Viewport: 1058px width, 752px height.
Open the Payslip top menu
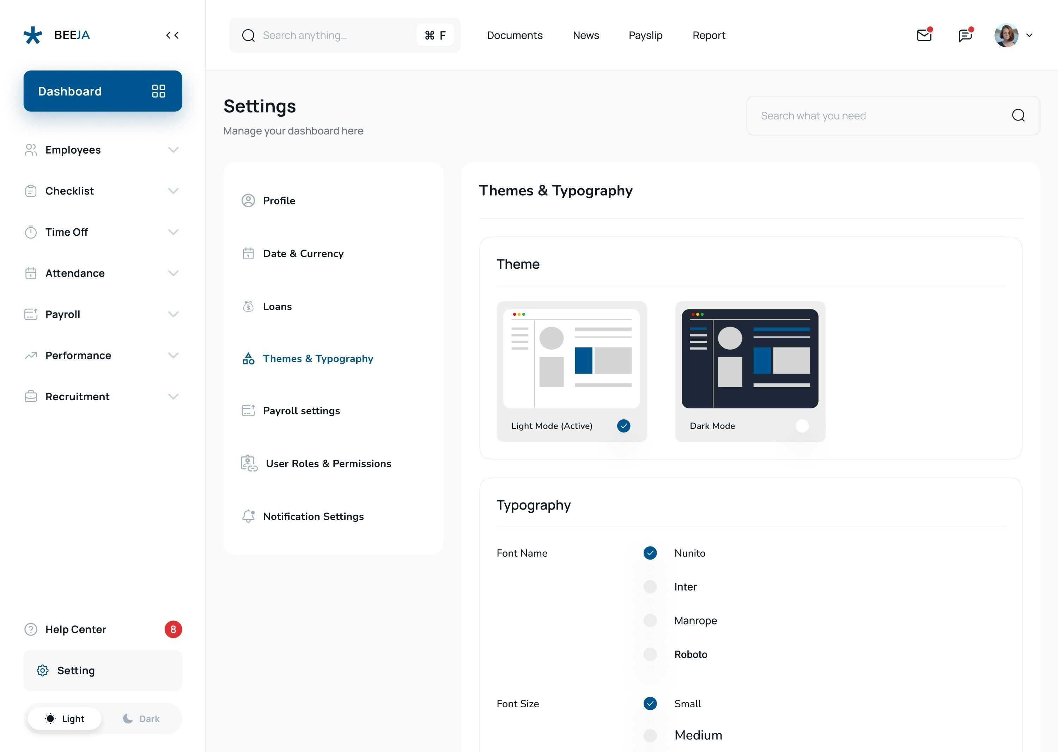[645, 35]
